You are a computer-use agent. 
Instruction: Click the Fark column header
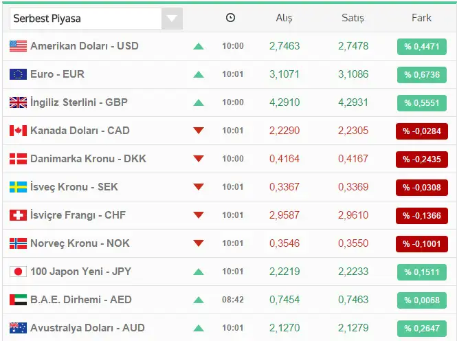[x=421, y=18]
